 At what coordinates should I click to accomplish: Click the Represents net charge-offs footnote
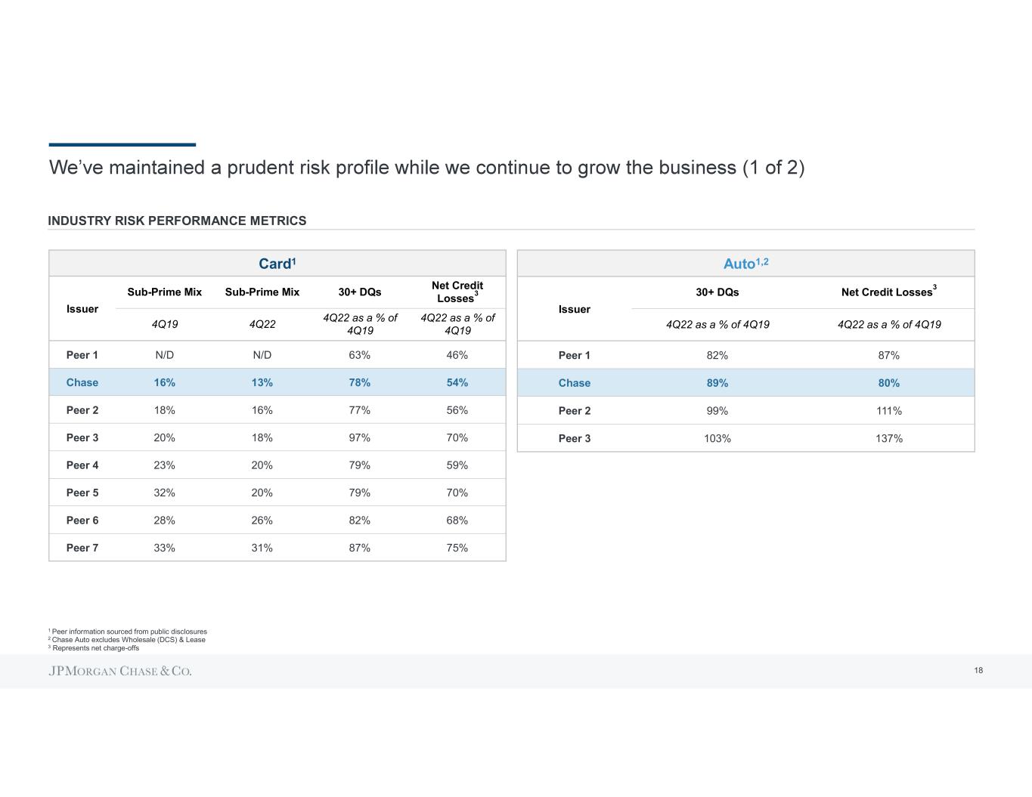[x=95, y=648]
